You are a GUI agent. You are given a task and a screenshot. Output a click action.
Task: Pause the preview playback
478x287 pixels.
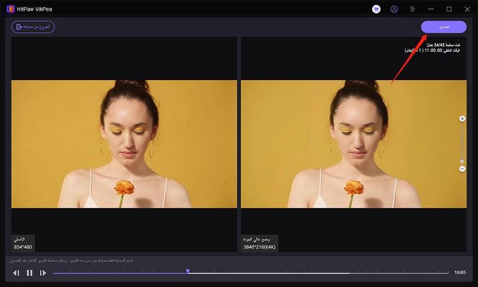29,273
